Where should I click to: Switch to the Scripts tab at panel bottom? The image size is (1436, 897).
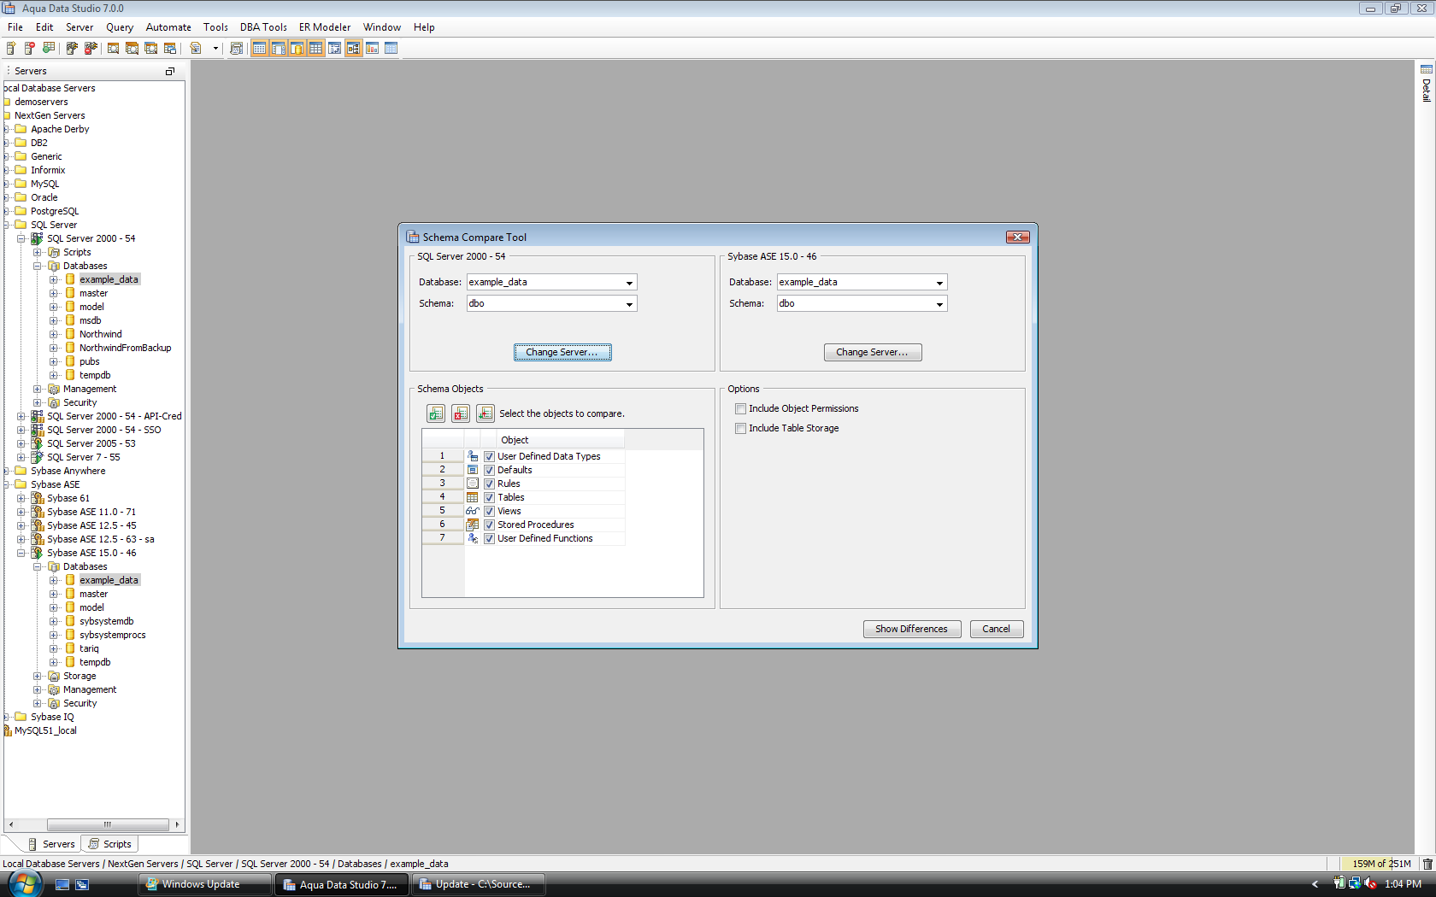[x=110, y=844]
